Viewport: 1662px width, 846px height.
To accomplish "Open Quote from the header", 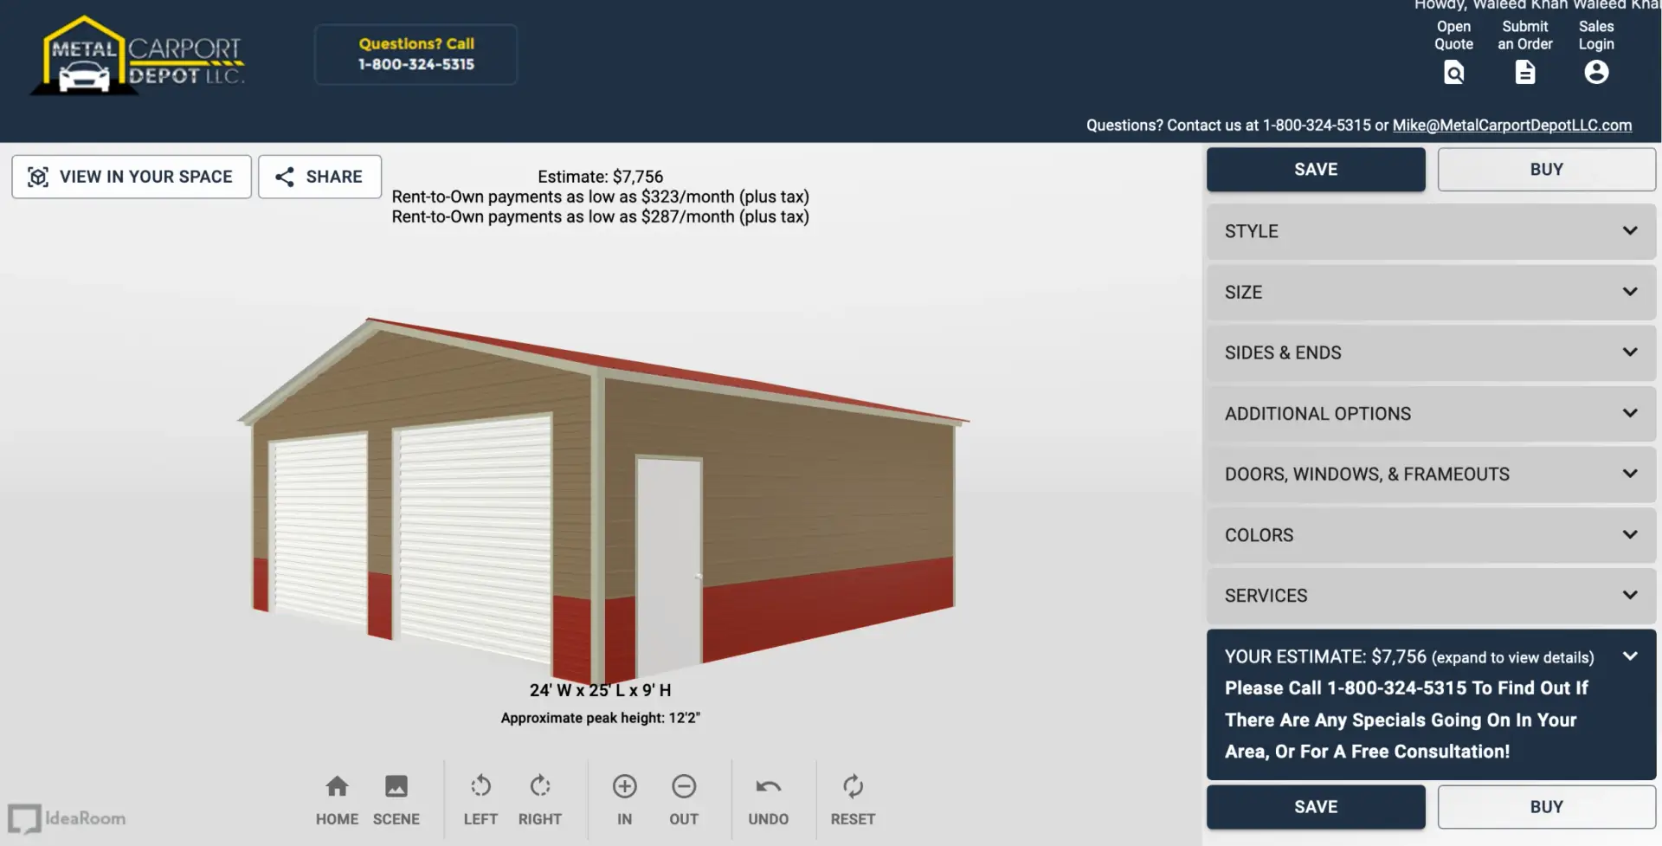I will coord(1453,72).
